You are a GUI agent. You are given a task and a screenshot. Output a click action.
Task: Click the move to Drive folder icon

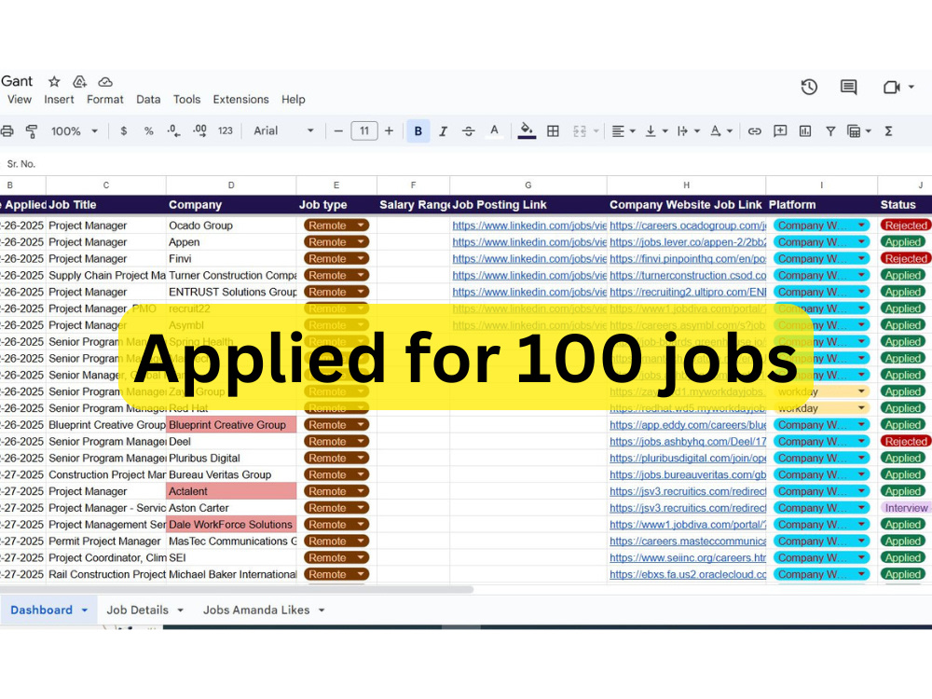tap(79, 81)
